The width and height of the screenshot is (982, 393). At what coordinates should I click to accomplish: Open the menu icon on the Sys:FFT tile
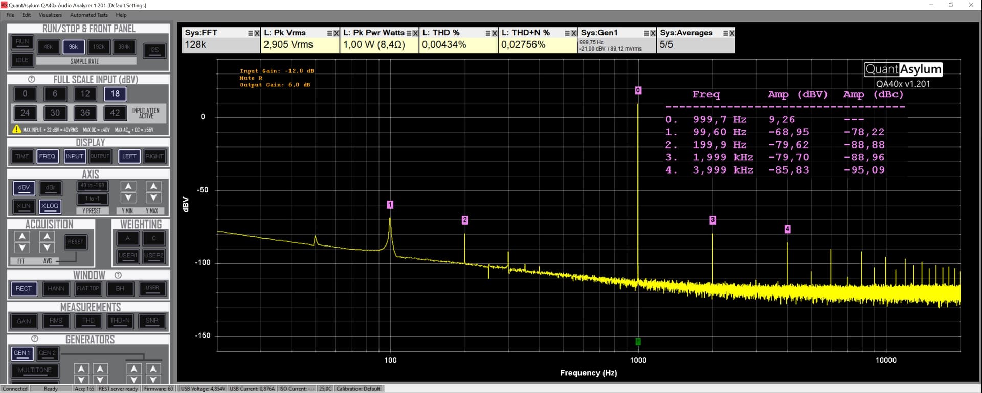251,33
